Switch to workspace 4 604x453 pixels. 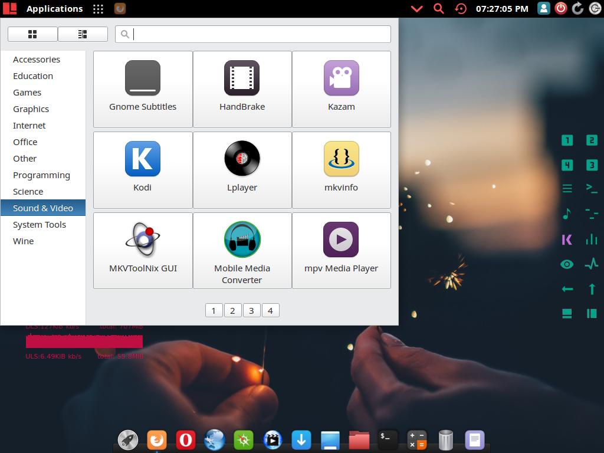click(x=567, y=165)
